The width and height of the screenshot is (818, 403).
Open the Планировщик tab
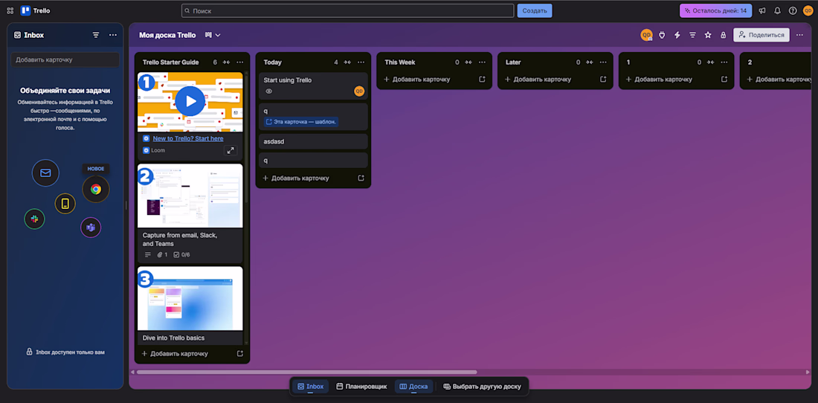tap(361, 387)
